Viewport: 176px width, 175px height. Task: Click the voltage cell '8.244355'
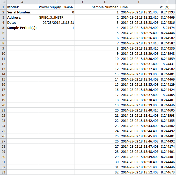pos(167,121)
